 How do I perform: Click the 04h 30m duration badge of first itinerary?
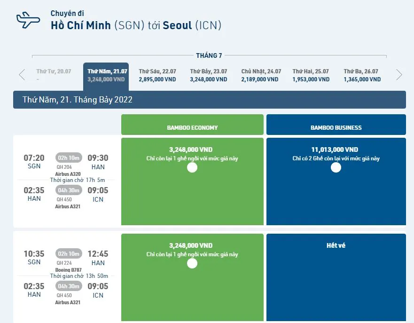pos(69,190)
